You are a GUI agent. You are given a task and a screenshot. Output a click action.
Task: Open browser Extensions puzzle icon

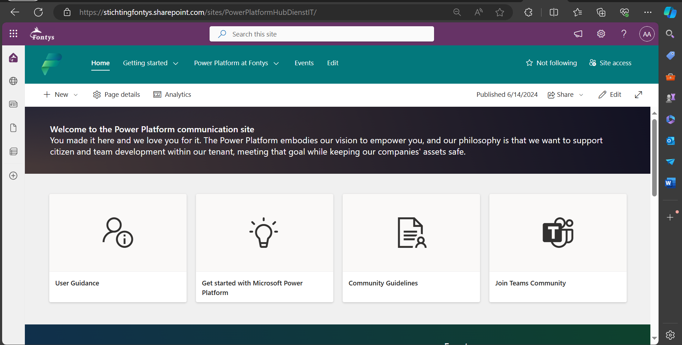528,12
